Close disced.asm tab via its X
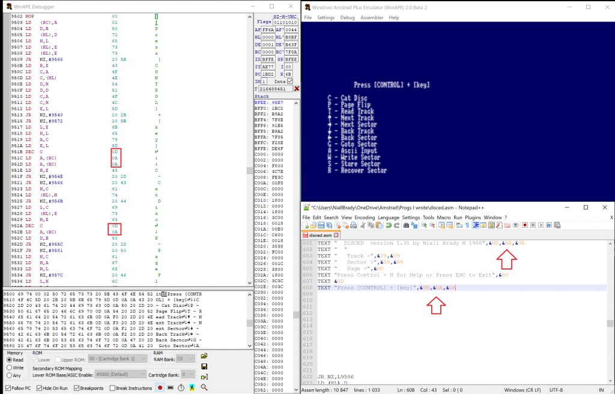This screenshot has height=394, width=615. pos(336,235)
